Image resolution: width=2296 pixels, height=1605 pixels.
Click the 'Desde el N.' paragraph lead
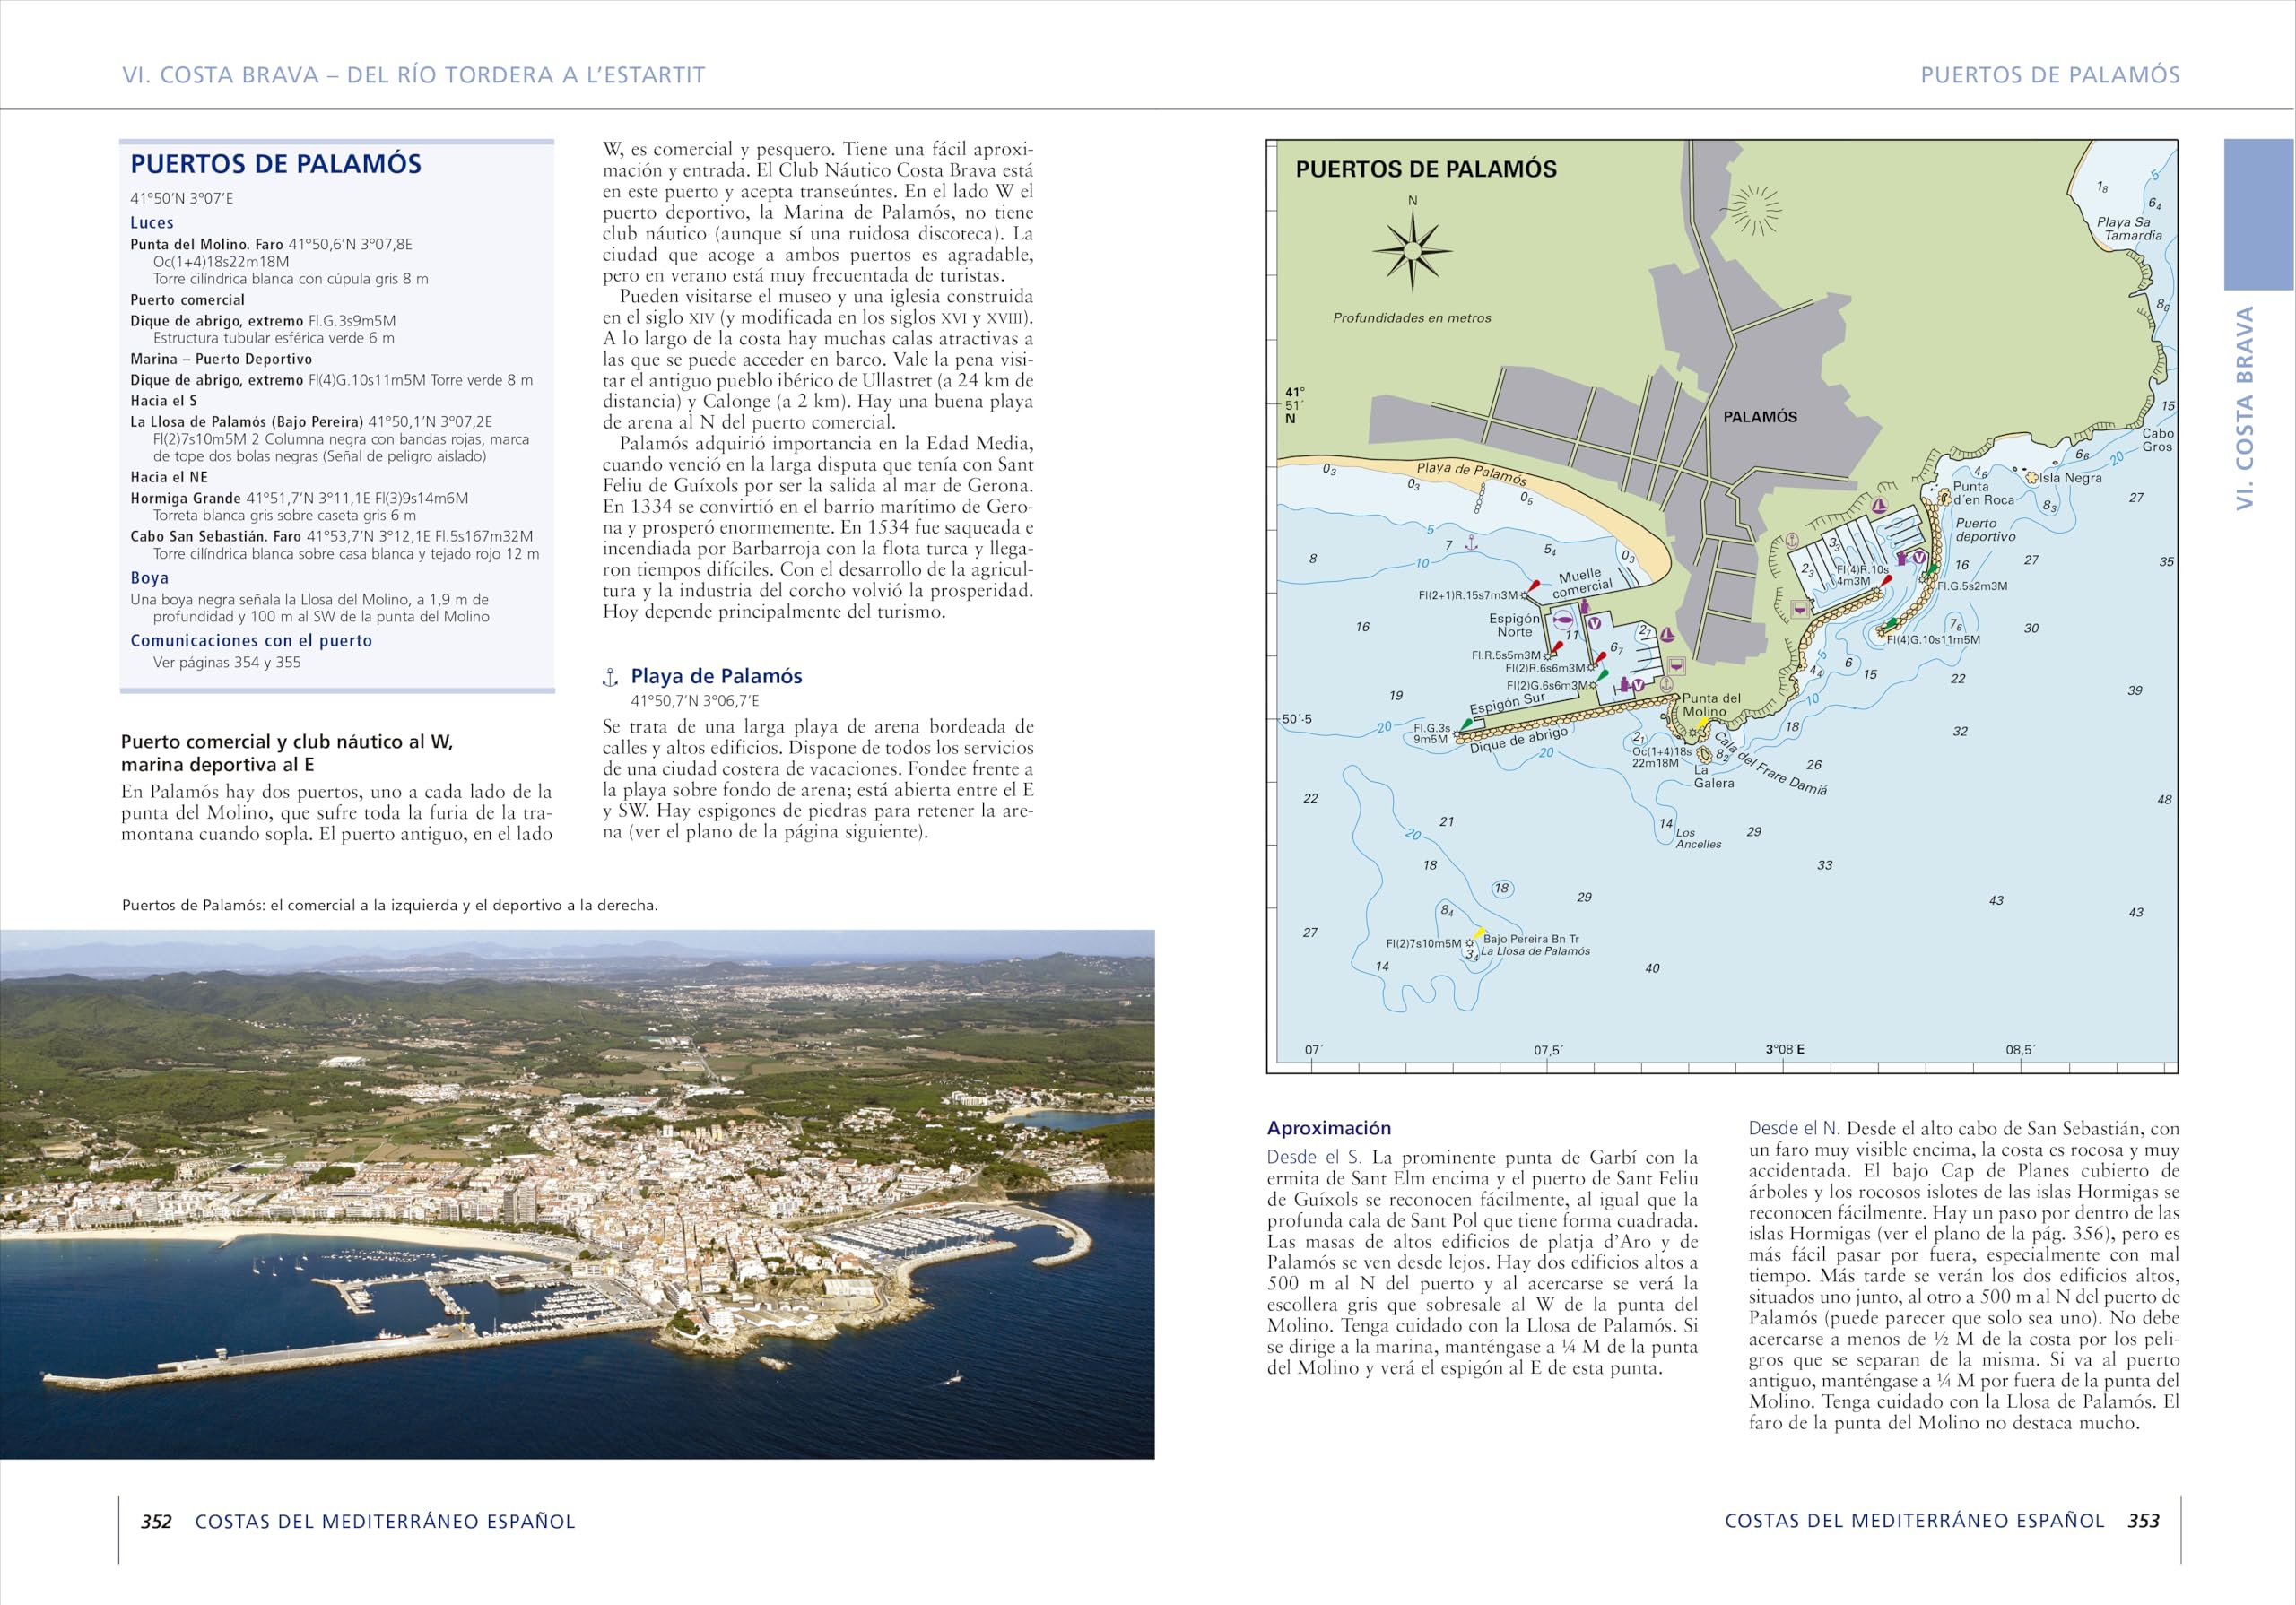point(1795,1128)
